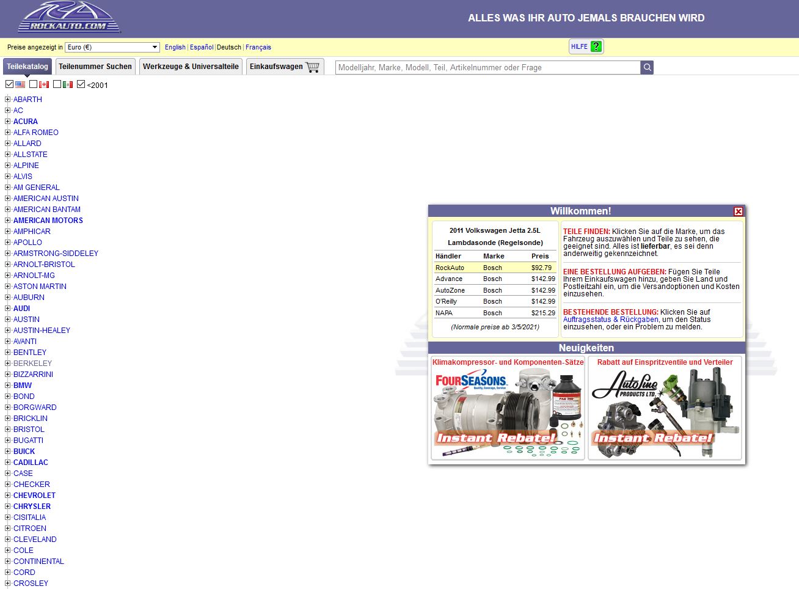Click into the parts search field
Image resolution: width=799 pixels, height=589 pixels.
coord(488,67)
